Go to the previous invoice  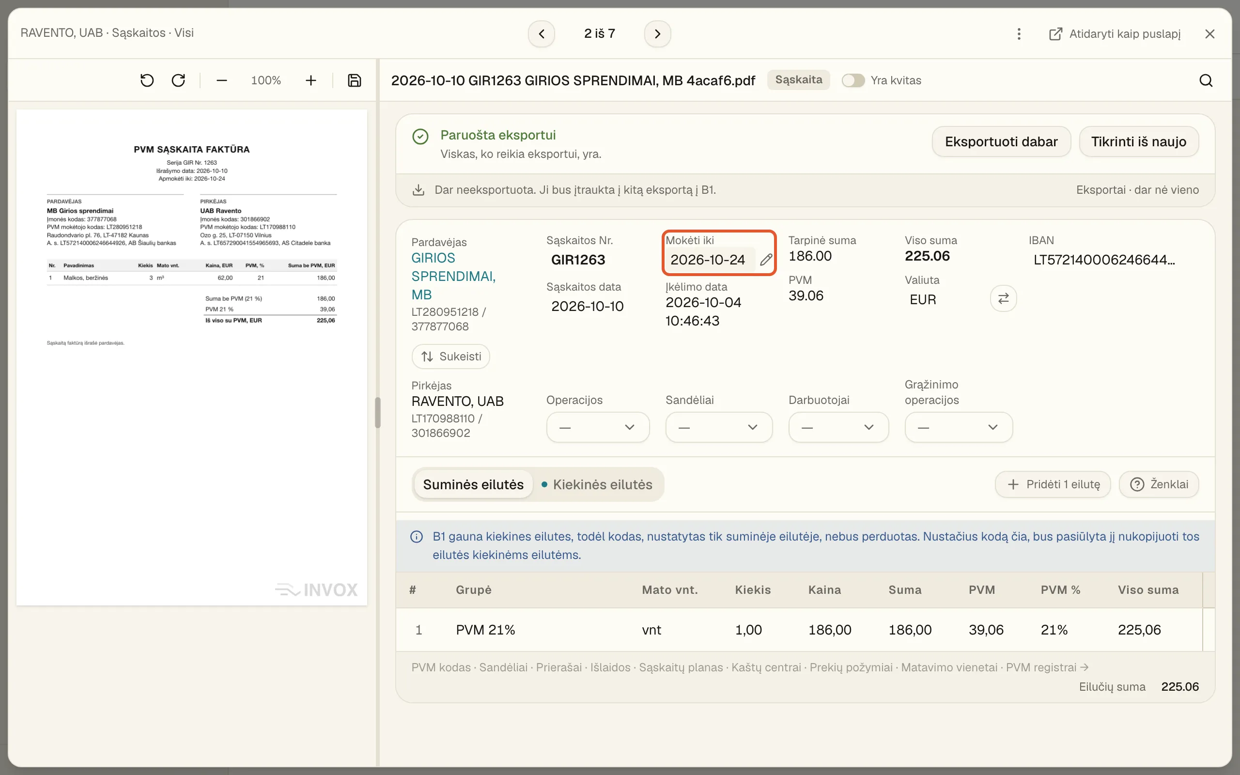542,34
